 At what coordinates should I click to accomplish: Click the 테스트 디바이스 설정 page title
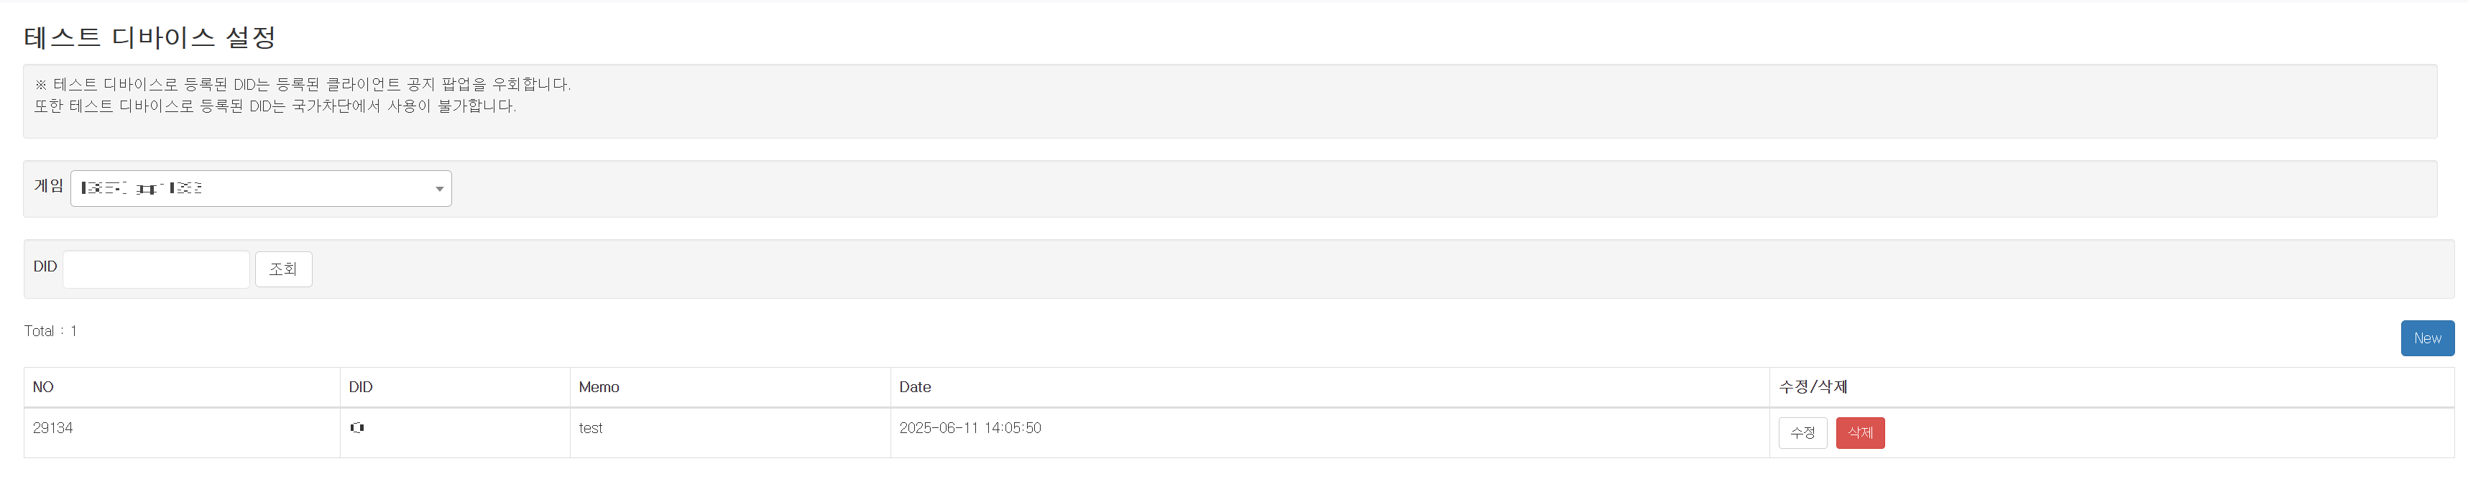click(150, 37)
